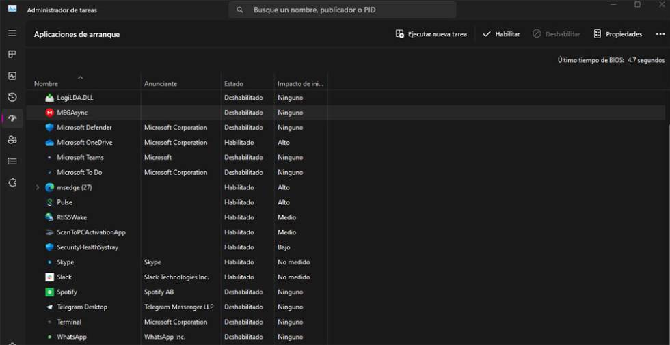
Task: Select the Microsoft Teams row name
Action: pos(81,158)
